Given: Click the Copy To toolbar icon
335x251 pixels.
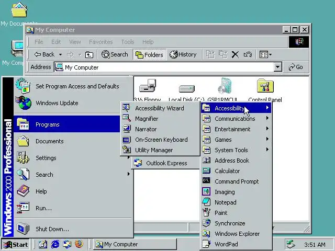Looking at the screenshot, I should pos(223,54).
